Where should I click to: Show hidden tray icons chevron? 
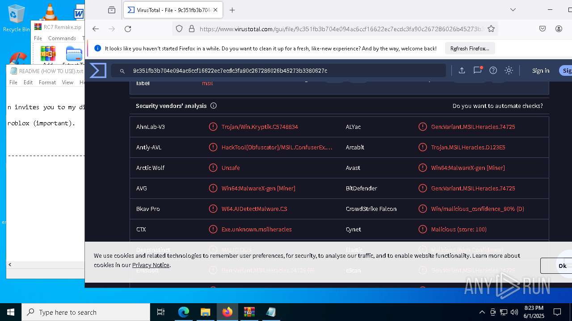pos(482,312)
